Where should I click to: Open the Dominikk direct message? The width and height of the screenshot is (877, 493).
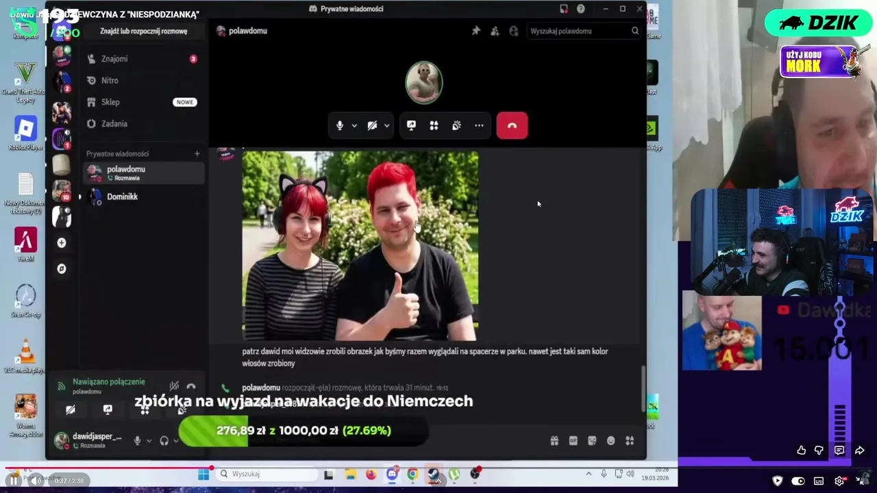pos(144,197)
